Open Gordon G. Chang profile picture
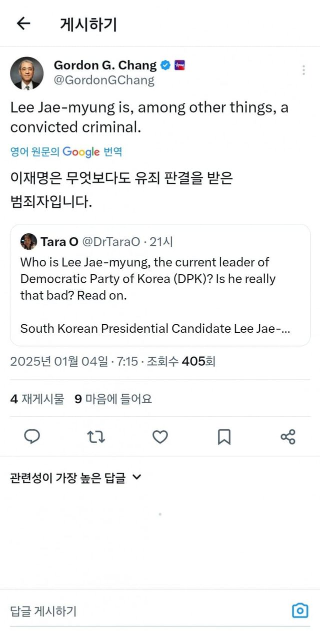The height and width of the screenshot is (631, 320). coord(27,73)
